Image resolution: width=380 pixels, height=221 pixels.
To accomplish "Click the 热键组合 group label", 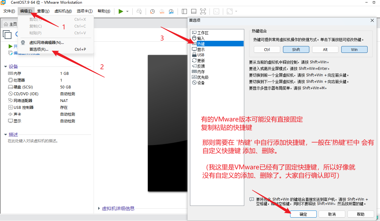I will (x=259, y=31).
